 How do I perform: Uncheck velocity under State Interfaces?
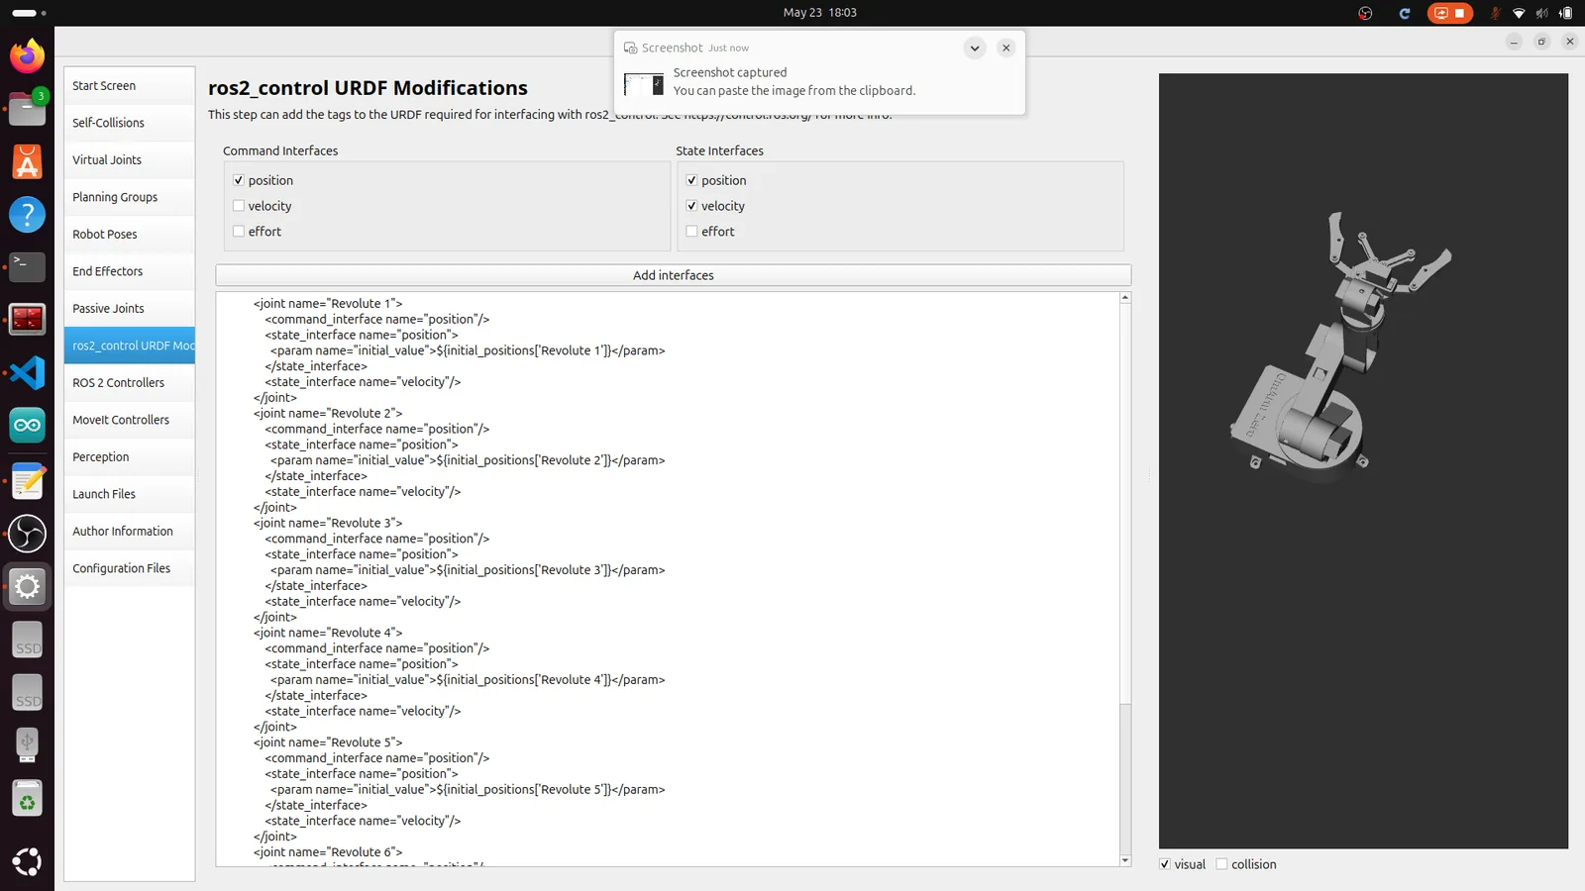click(691, 206)
